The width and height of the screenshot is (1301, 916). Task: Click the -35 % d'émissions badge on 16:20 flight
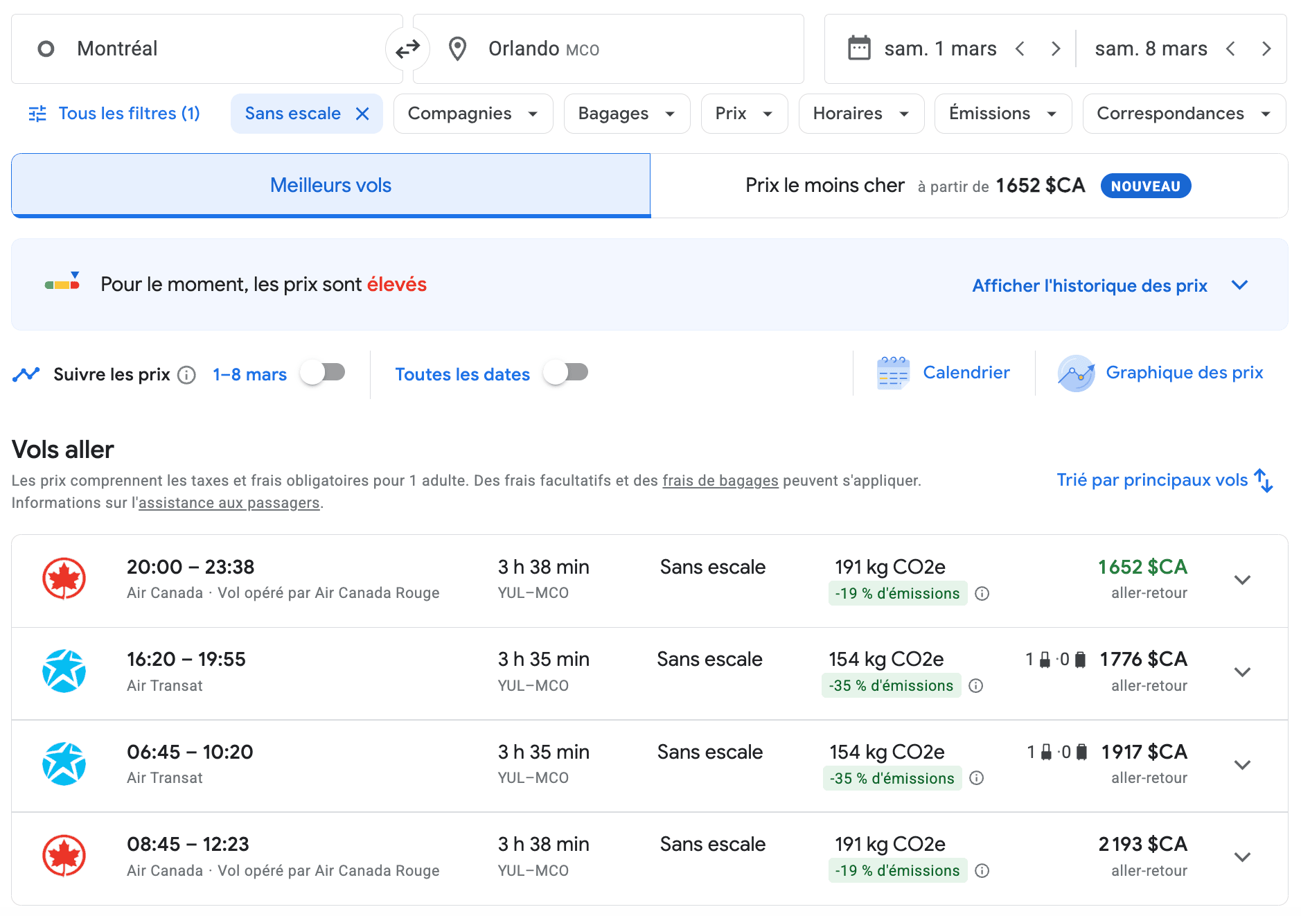click(892, 686)
